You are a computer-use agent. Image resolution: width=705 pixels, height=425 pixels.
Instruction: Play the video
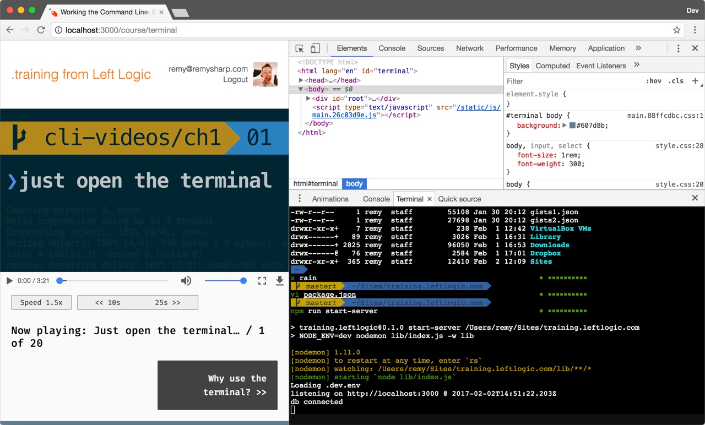tap(9, 281)
